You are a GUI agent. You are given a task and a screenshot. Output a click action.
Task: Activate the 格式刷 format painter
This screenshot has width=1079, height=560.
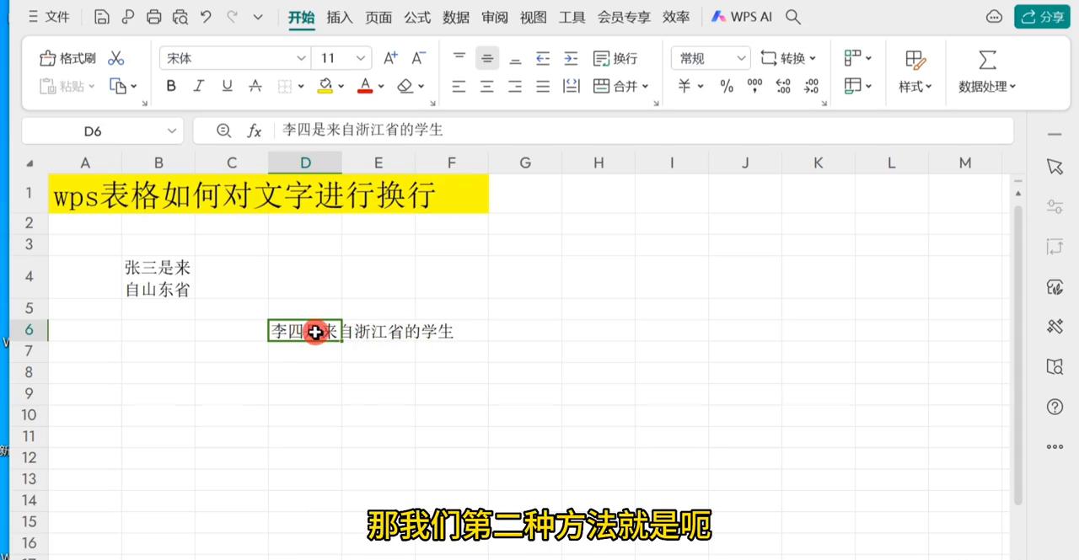(x=67, y=58)
